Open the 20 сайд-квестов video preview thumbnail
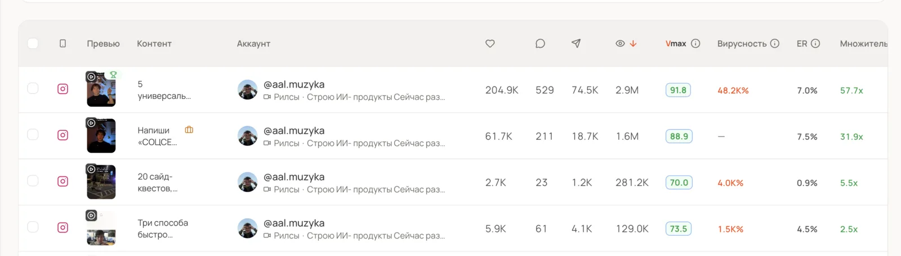901x256 pixels. click(x=101, y=181)
